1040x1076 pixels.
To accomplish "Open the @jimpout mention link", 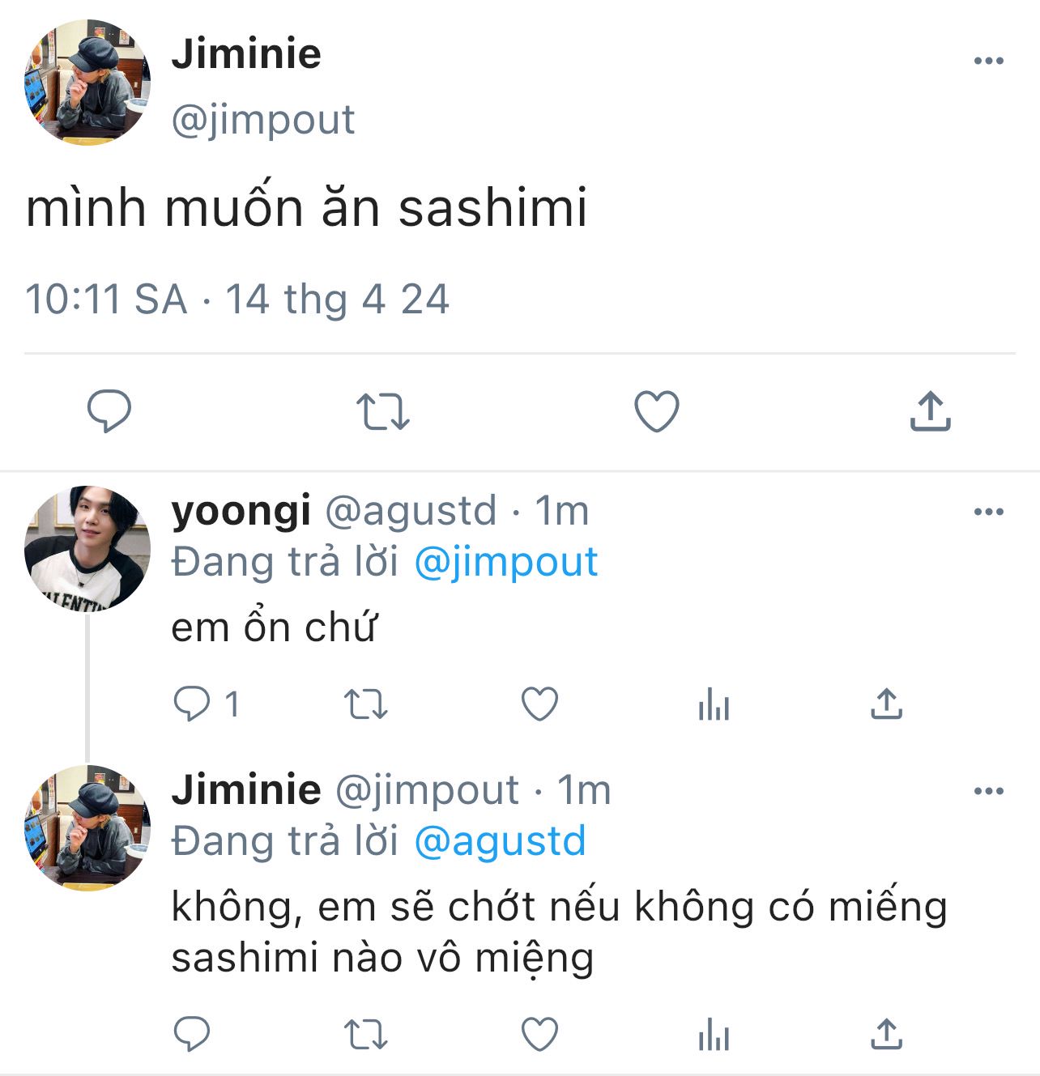I will (505, 563).
